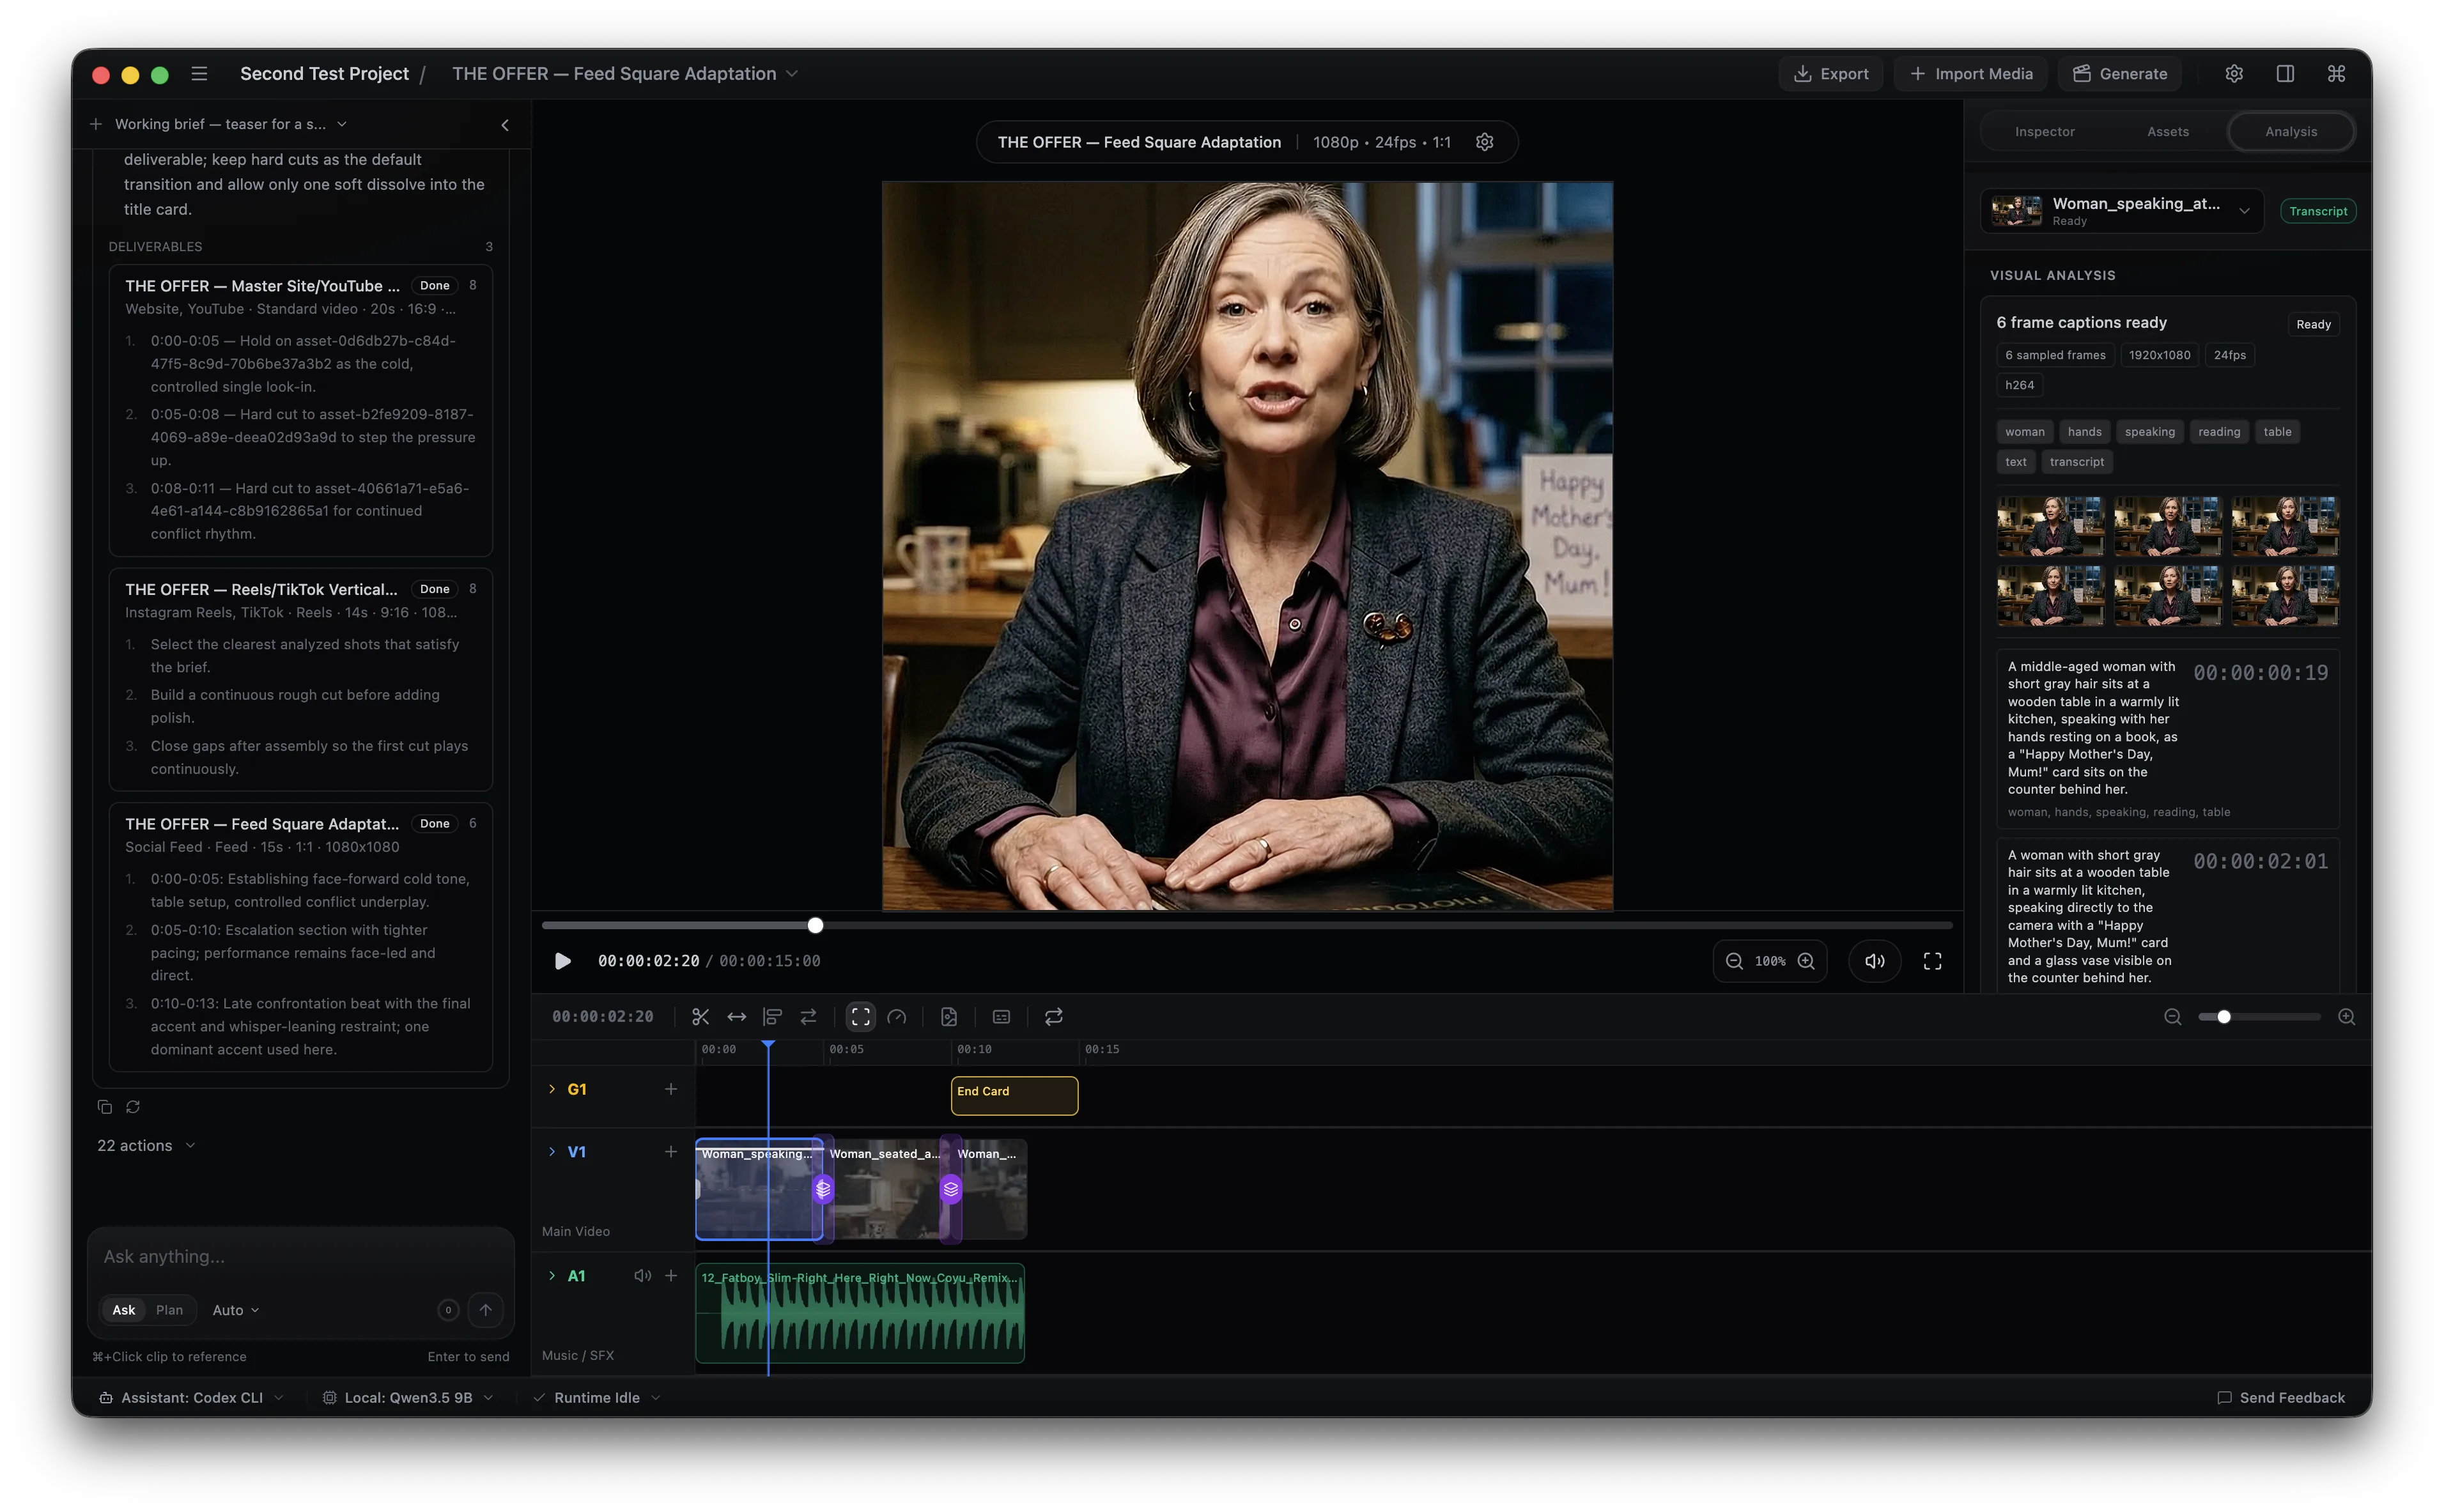Open Assistant: Codex CLI selector
Viewport: 2444px width, 1512px height.
pos(191,1398)
